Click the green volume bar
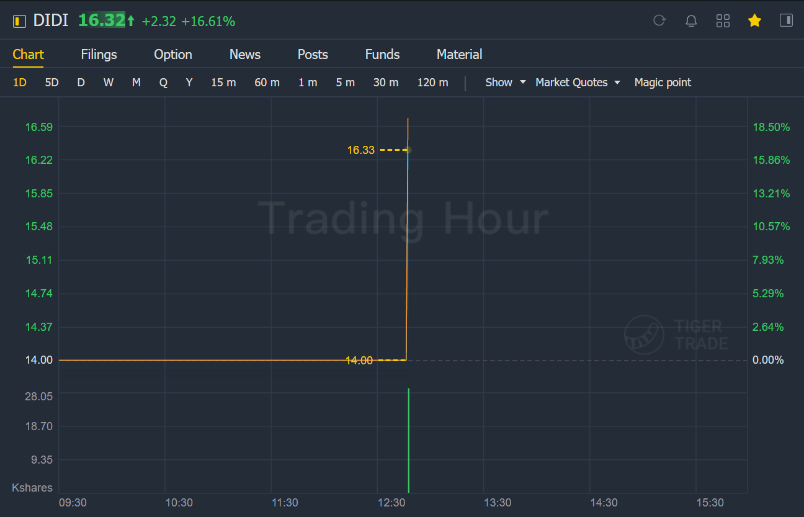This screenshot has height=517, width=804. [x=408, y=440]
